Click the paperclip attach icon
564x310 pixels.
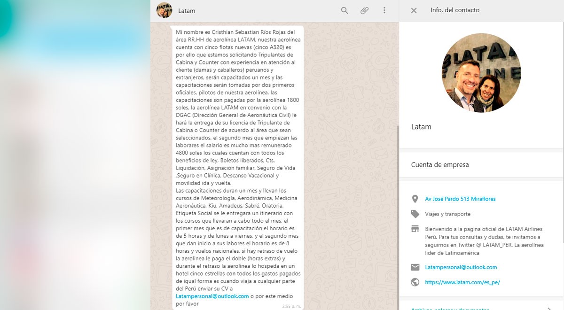pos(365,10)
